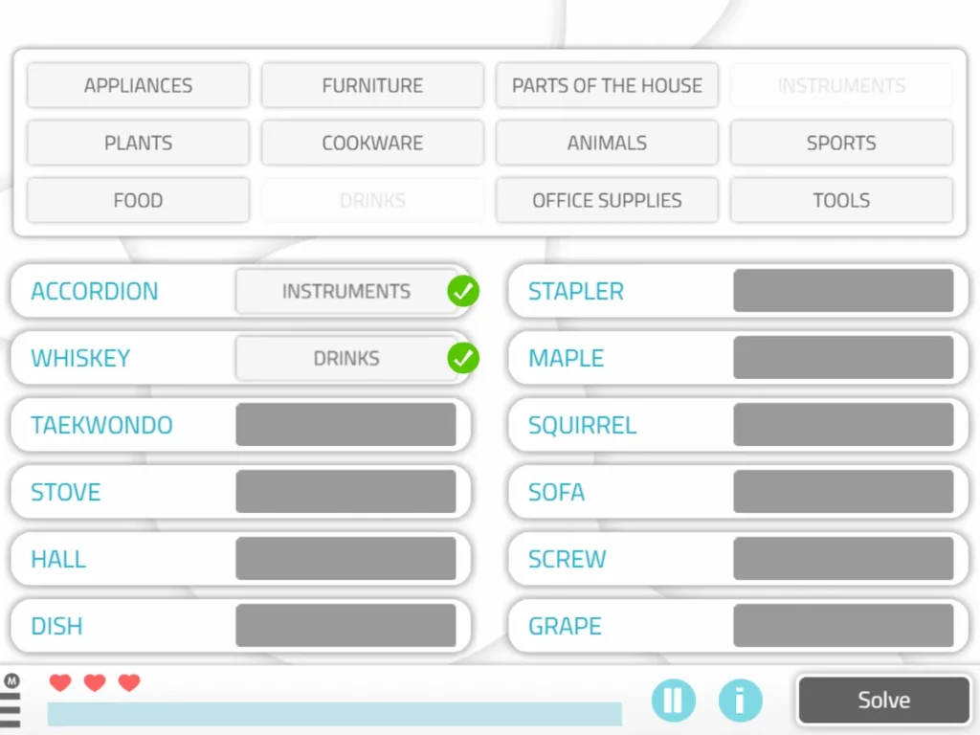
Task: Click the blue progress bar at the bottom
Action: [x=333, y=715]
